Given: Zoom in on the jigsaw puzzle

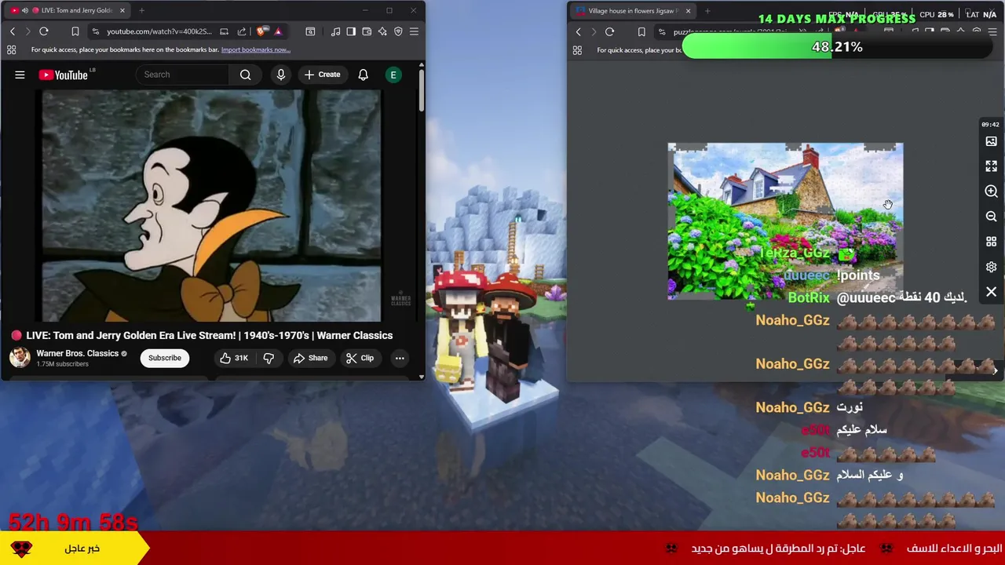Looking at the screenshot, I should coord(991,191).
